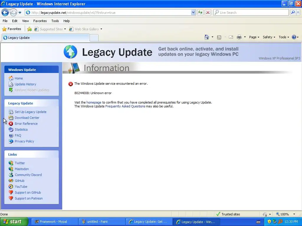302x226 pixels.
Task: Open Suggested Sites dropdown
Action: click(50, 29)
